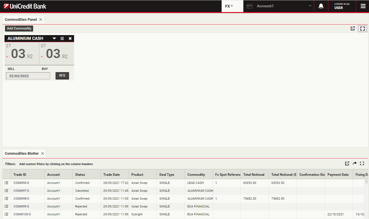Viewport: 369px width, 219px height.
Task: Open the Aluminium Cash tile menu
Action: [62, 38]
